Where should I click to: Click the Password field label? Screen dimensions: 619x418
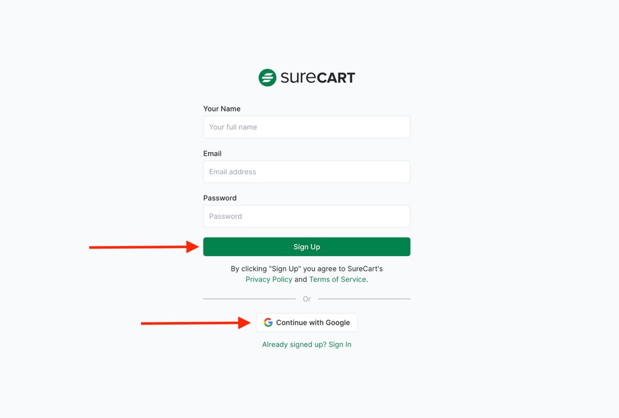220,198
